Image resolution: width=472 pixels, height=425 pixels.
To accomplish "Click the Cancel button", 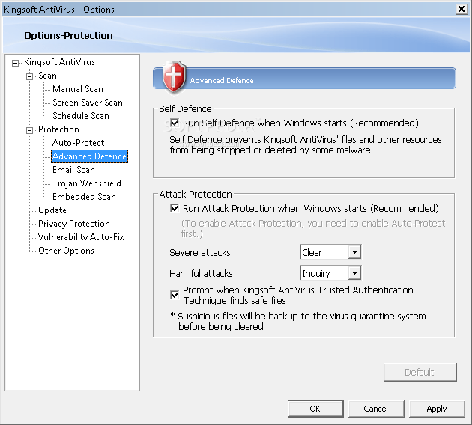I will [x=375, y=409].
